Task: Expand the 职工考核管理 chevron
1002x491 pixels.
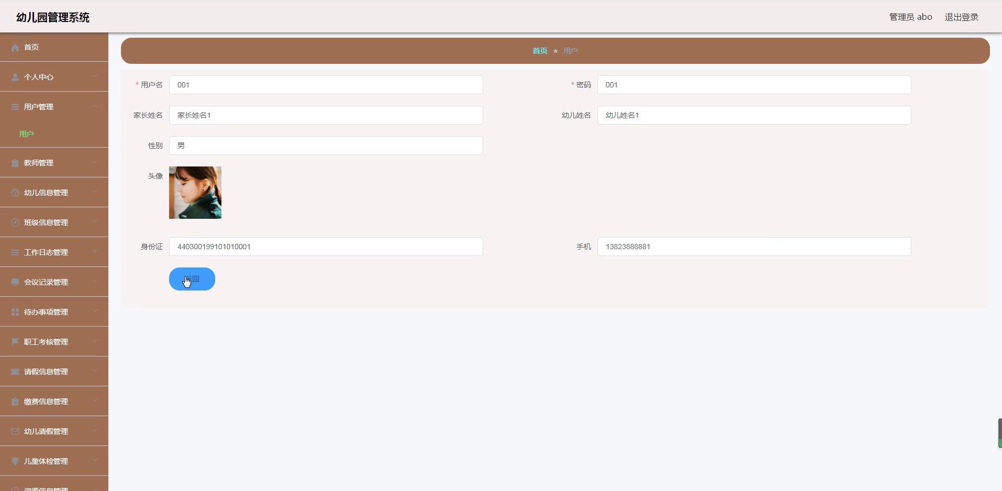Action: click(x=95, y=341)
